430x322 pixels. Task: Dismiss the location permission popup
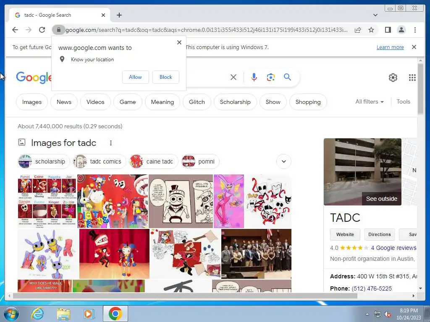(179, 42)
